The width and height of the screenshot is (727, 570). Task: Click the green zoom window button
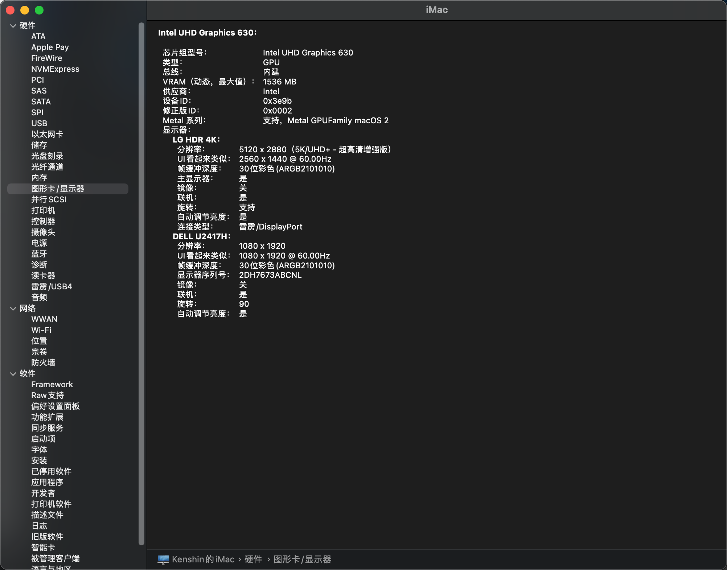pyautogui.click(x=39, y=10)
